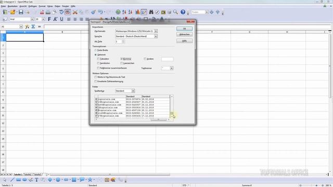This screenshot has height=187, width=333.
Task: Click the Sum sigma icon
Action: coord(33,26)
